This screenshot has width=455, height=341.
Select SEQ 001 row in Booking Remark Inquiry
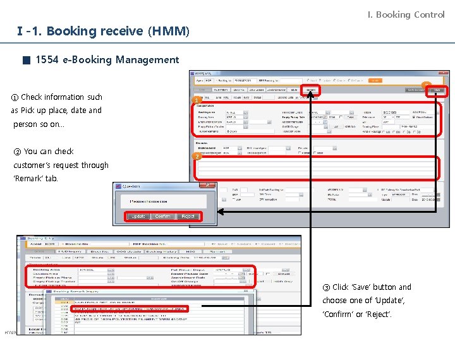149,302
